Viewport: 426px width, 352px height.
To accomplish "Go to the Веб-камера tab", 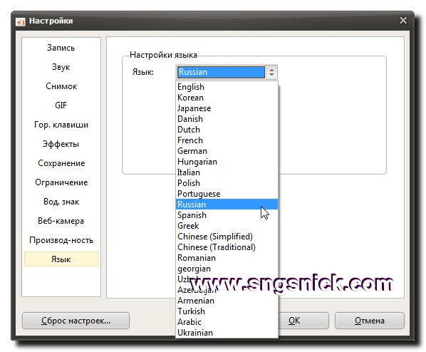I will click(61, 221).
